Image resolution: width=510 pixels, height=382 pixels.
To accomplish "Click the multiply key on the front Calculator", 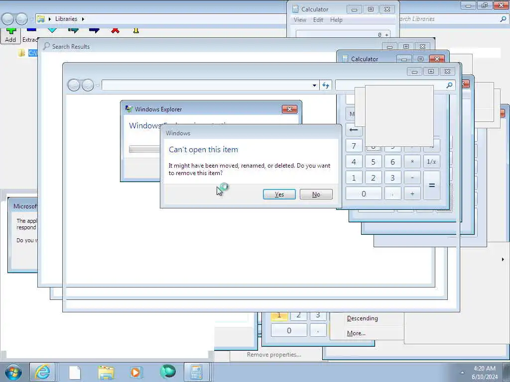I will click(412, 162).
